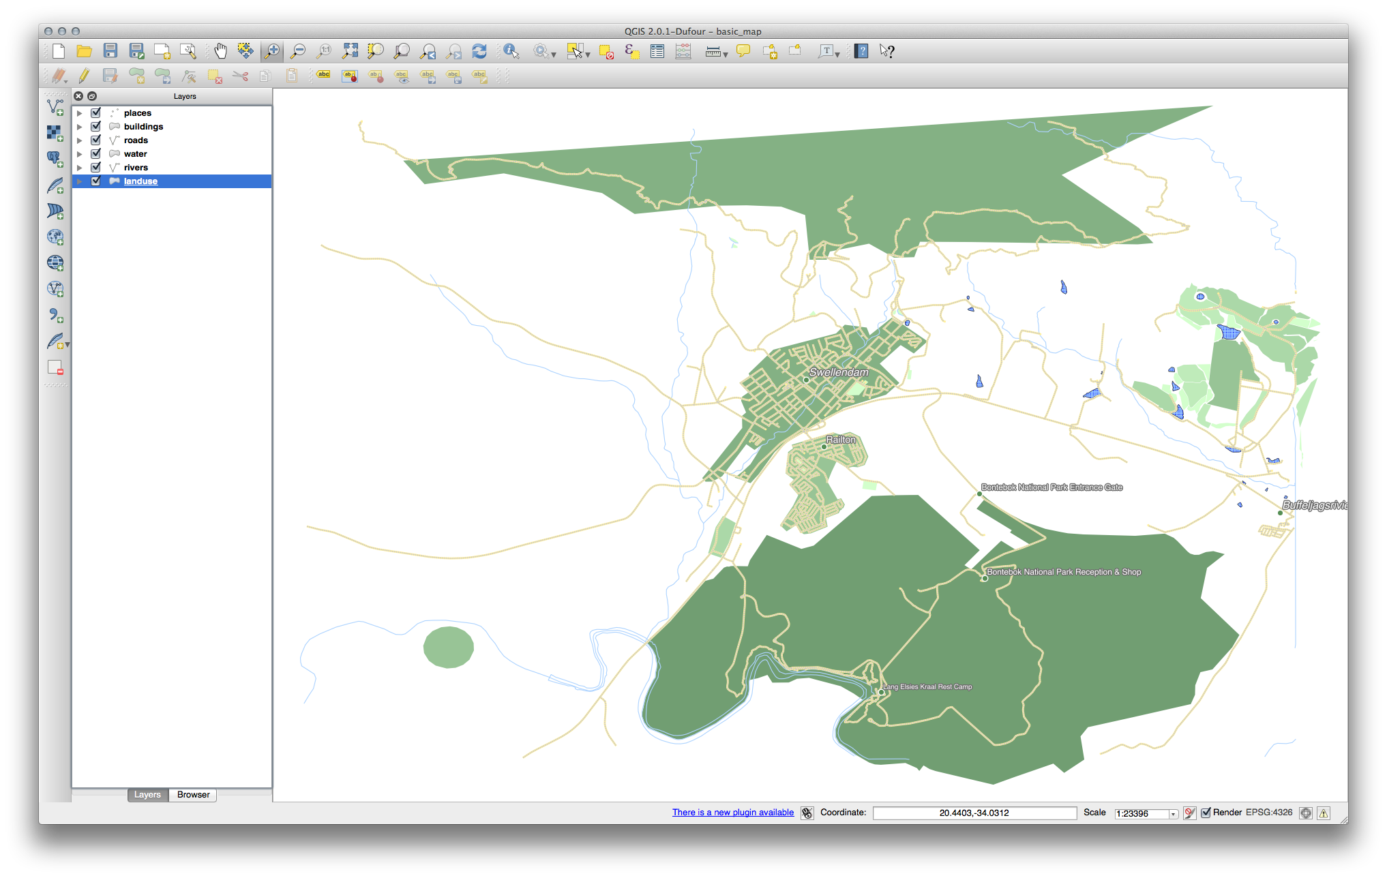Switch to the Layers tab
Screen dimensions: 1387x878
[147, 795]
